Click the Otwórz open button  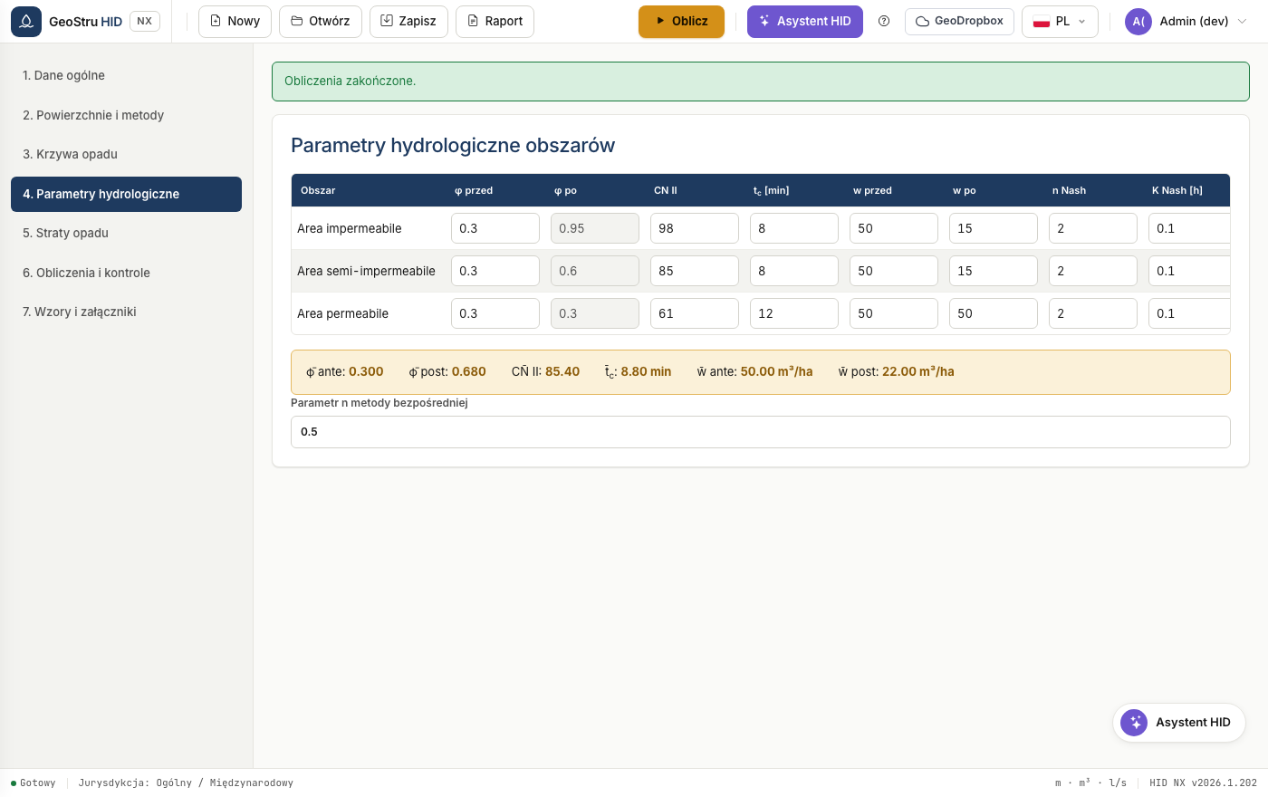pyautogui.click(x=321, y=21)
